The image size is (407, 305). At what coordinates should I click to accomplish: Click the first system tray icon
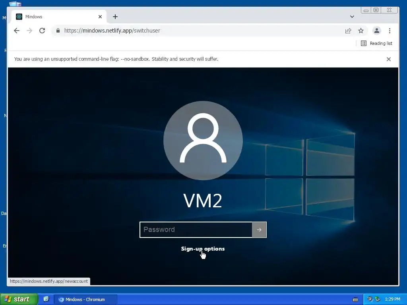click(x=370, y=299)
